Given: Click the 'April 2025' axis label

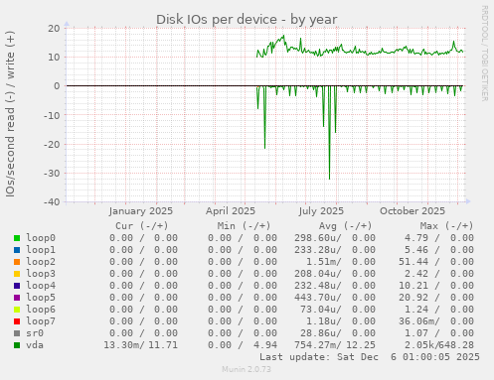Looking at the screenshot, I should [x=231, y=211].
